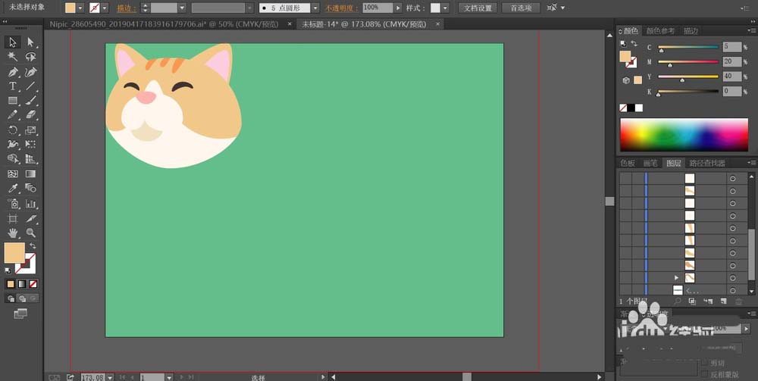Select the Lasso tool
Image resolution: width=758 pixels, height=381 pixels.
(x=30, y=57)
